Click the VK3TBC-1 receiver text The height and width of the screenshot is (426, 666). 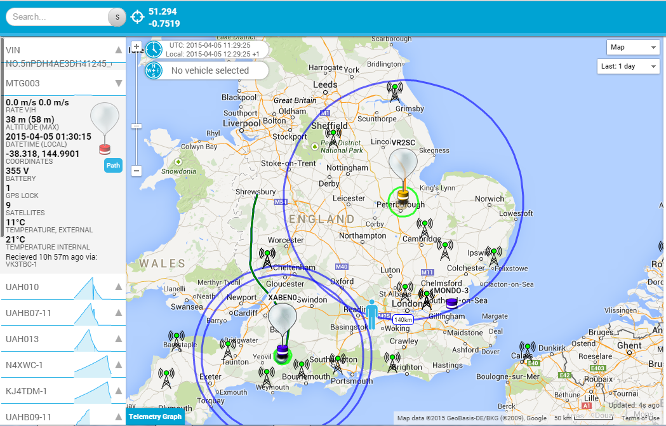coord(21,264)
